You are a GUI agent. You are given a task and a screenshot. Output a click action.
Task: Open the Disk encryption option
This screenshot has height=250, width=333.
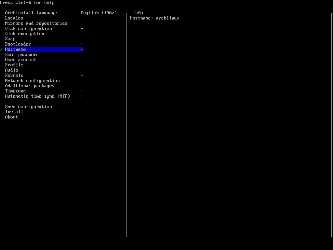[x=25, y=34]
